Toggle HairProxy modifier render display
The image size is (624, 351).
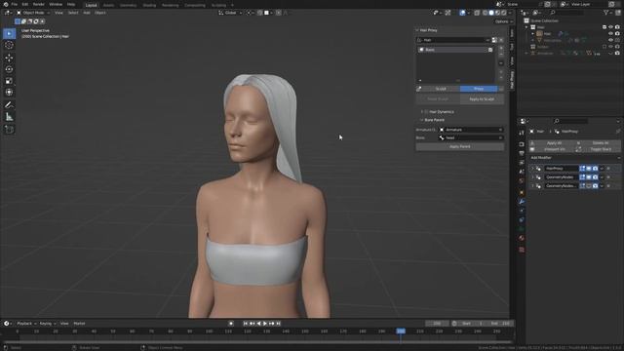tap(596, 169)
